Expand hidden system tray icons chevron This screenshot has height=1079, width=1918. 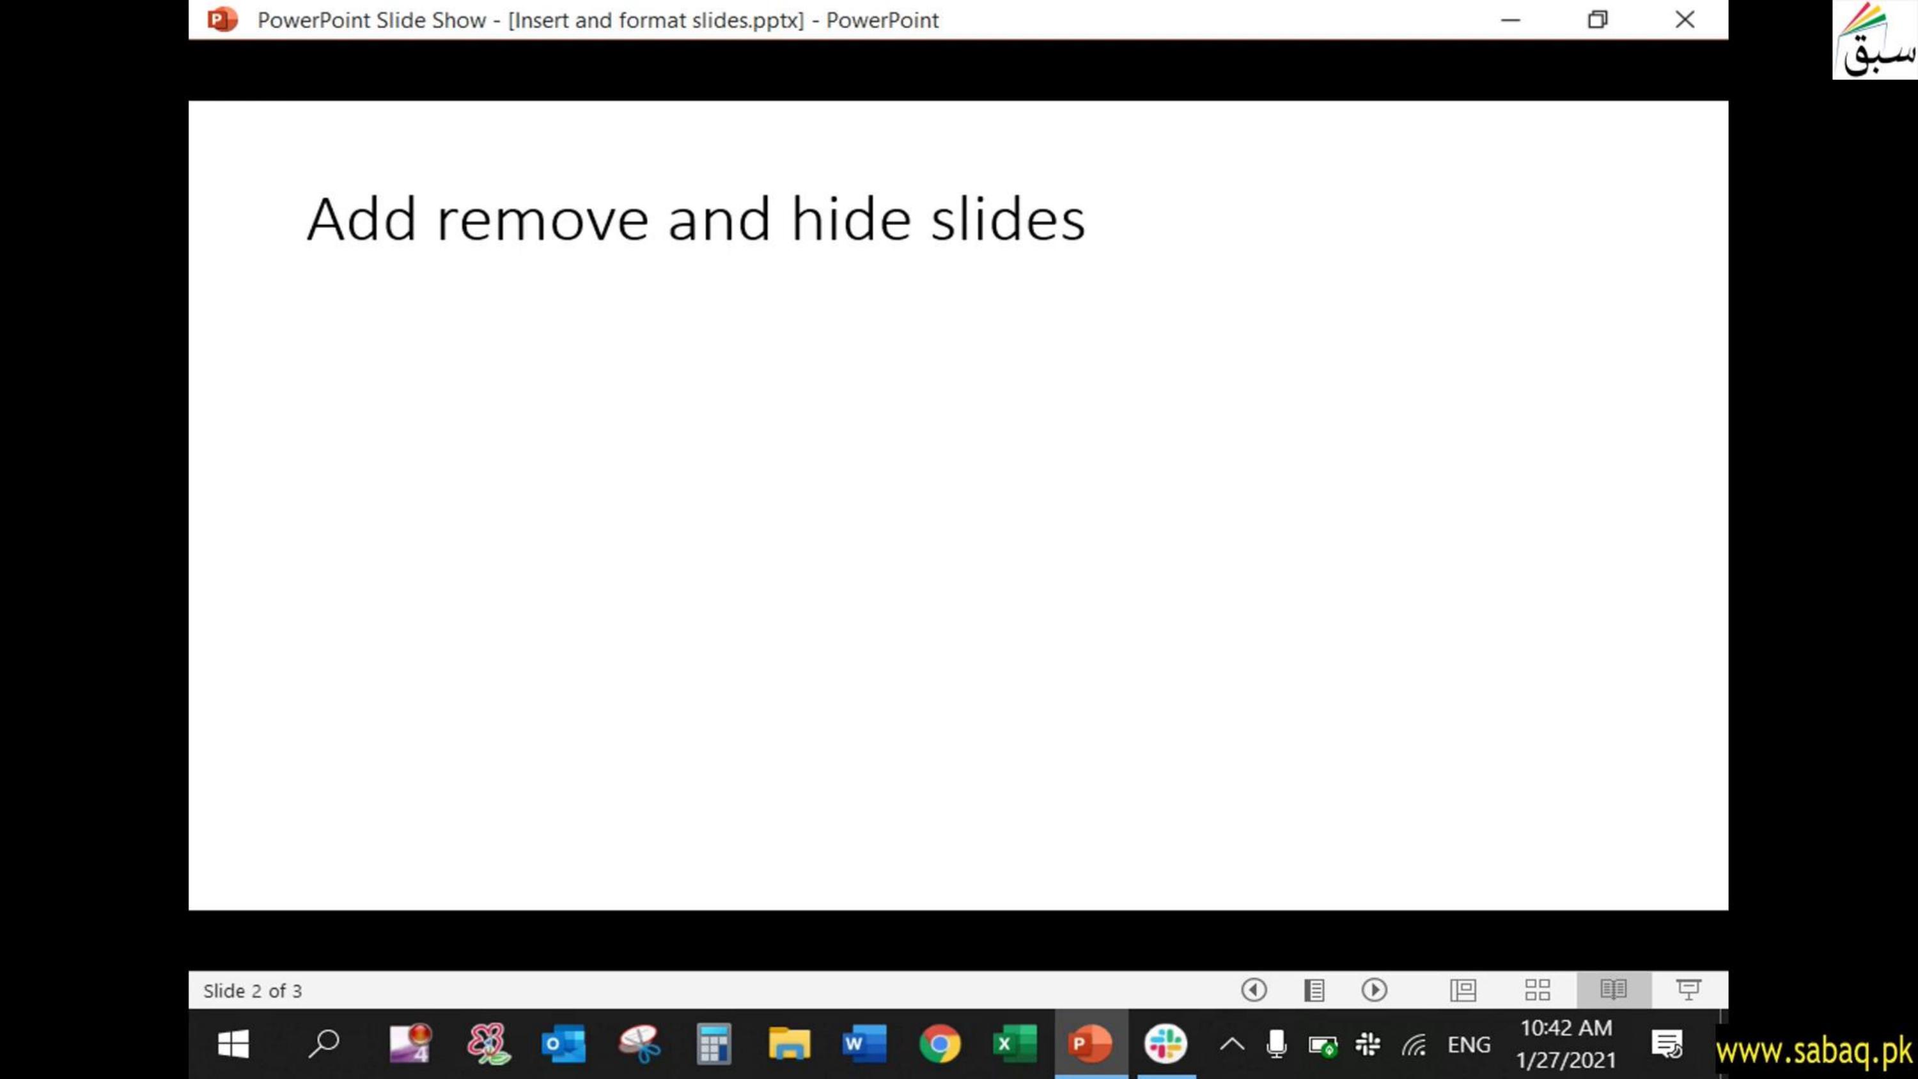pyautogui.click(x=1232, y=1044)
